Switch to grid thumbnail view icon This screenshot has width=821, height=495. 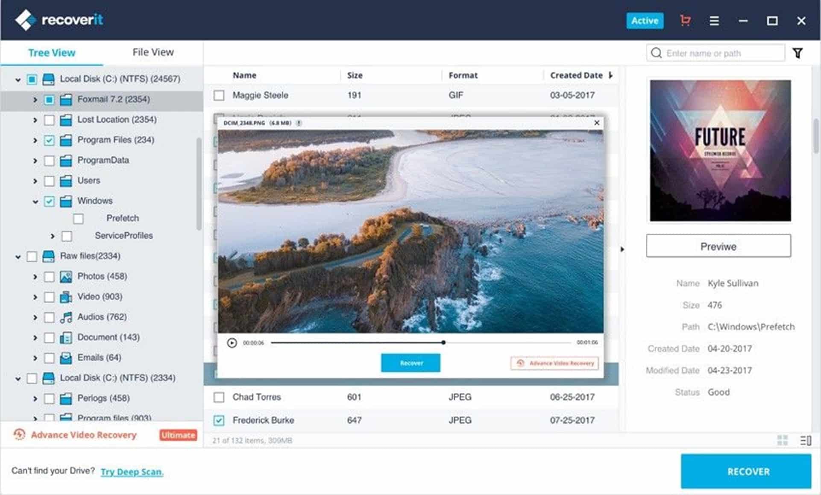783,440
